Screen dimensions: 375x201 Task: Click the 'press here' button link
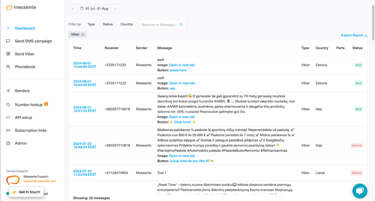(x=178, y=70)
